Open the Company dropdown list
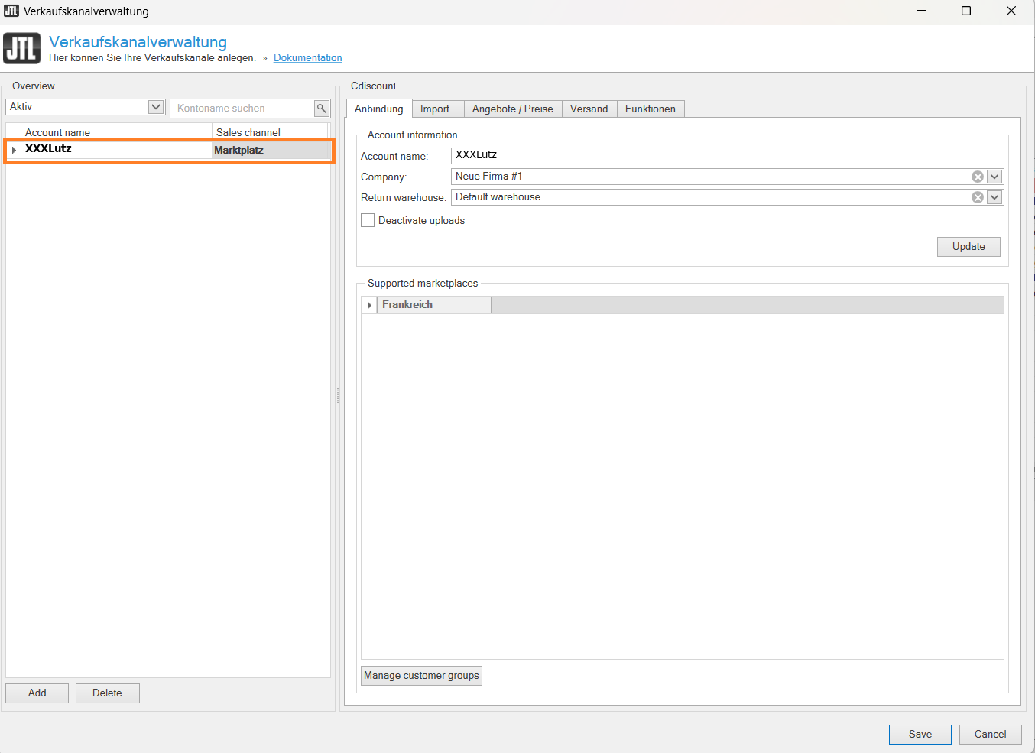1035x753 pixels. [x=994, y=177]
